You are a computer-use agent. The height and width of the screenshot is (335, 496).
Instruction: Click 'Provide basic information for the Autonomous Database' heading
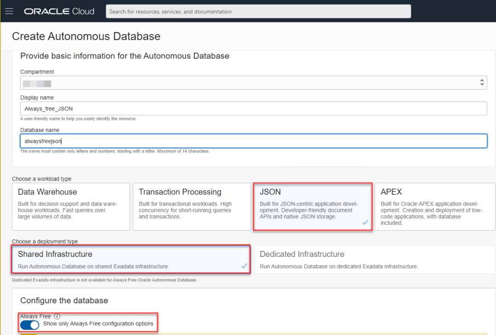click(x=124, y=56)
